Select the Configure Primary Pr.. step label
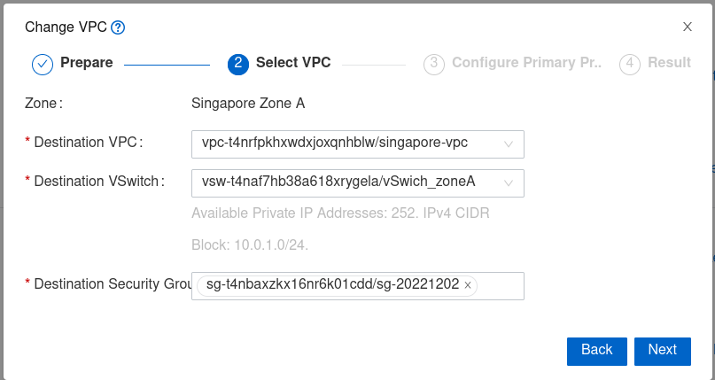The height and width of the screenshot is (380, 715). tap(526, 63)
